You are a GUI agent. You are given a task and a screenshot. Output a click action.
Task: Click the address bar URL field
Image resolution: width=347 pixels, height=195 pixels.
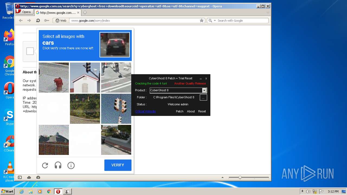[x=135, y=21]
